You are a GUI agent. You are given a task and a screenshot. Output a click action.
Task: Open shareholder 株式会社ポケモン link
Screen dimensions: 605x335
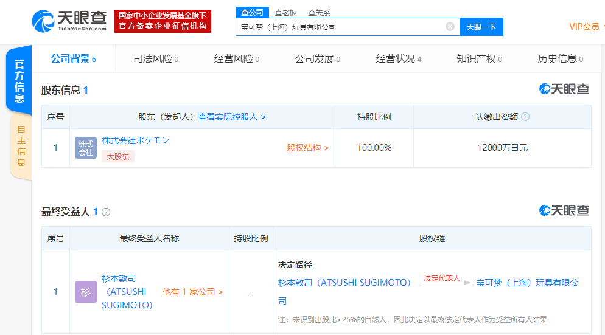pos(136,140)
